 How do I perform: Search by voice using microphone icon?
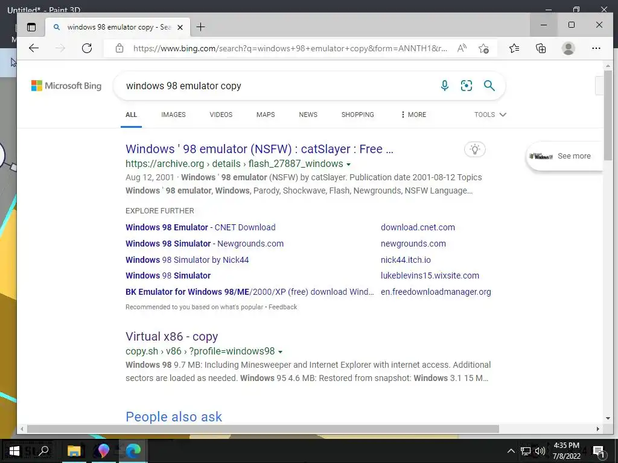tap(445, 86)
